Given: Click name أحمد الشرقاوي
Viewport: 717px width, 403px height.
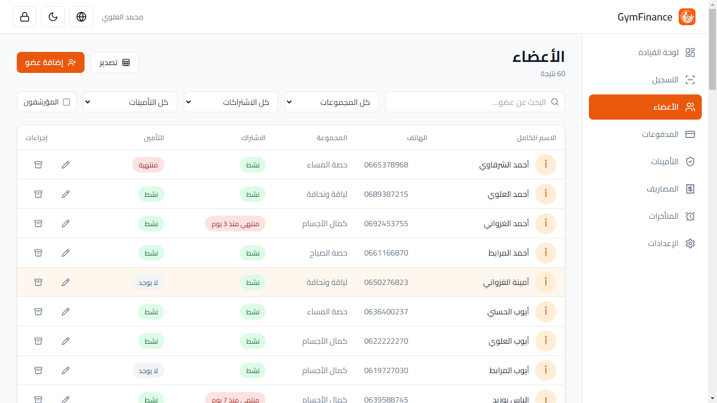Looking at the screenshot, I should tap(504, 165).
